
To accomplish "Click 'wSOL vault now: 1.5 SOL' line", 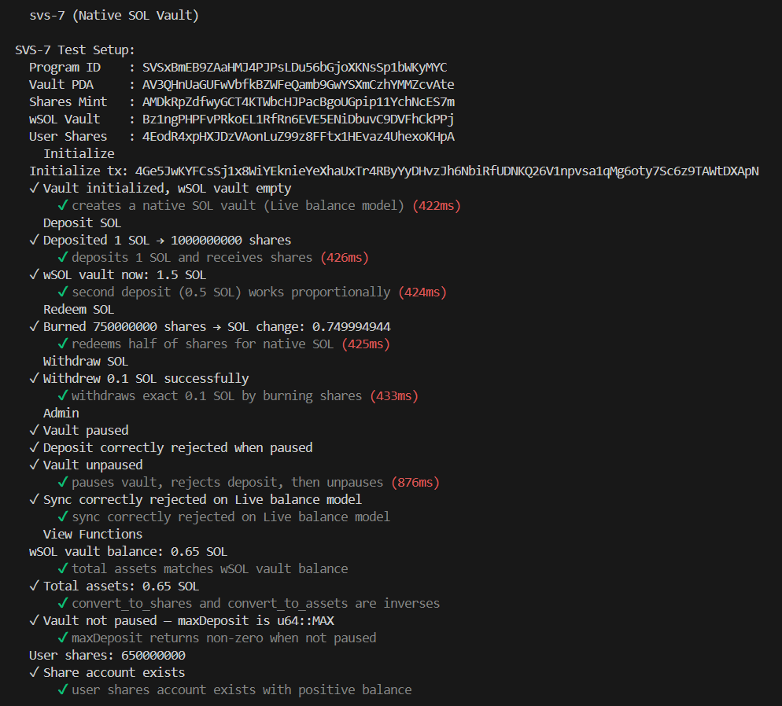I will click(x=124, y=275).
